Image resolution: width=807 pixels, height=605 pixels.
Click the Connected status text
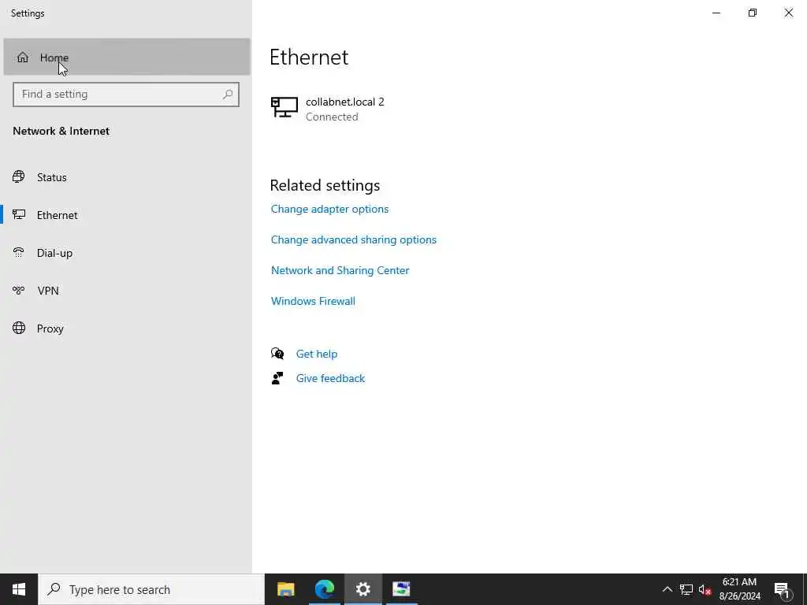[x=332, y=117]
